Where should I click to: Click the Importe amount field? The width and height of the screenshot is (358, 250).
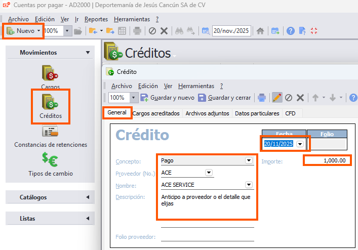click(x=327, y=160)
